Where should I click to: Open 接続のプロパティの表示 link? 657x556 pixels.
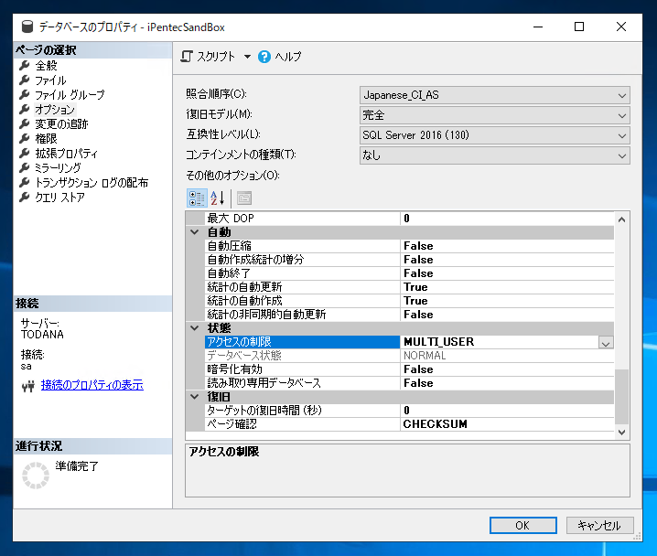92,385
